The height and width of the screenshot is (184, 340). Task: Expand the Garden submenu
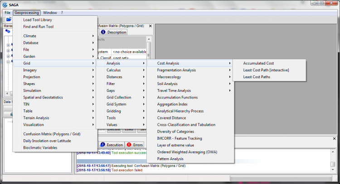[55, 57]
